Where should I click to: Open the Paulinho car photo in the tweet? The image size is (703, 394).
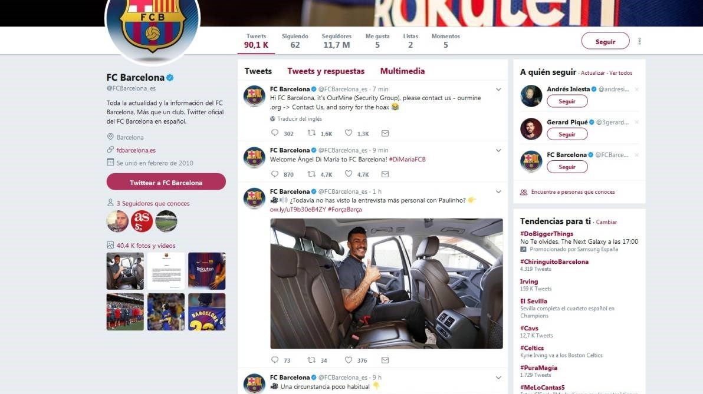[x=386, y=284]
